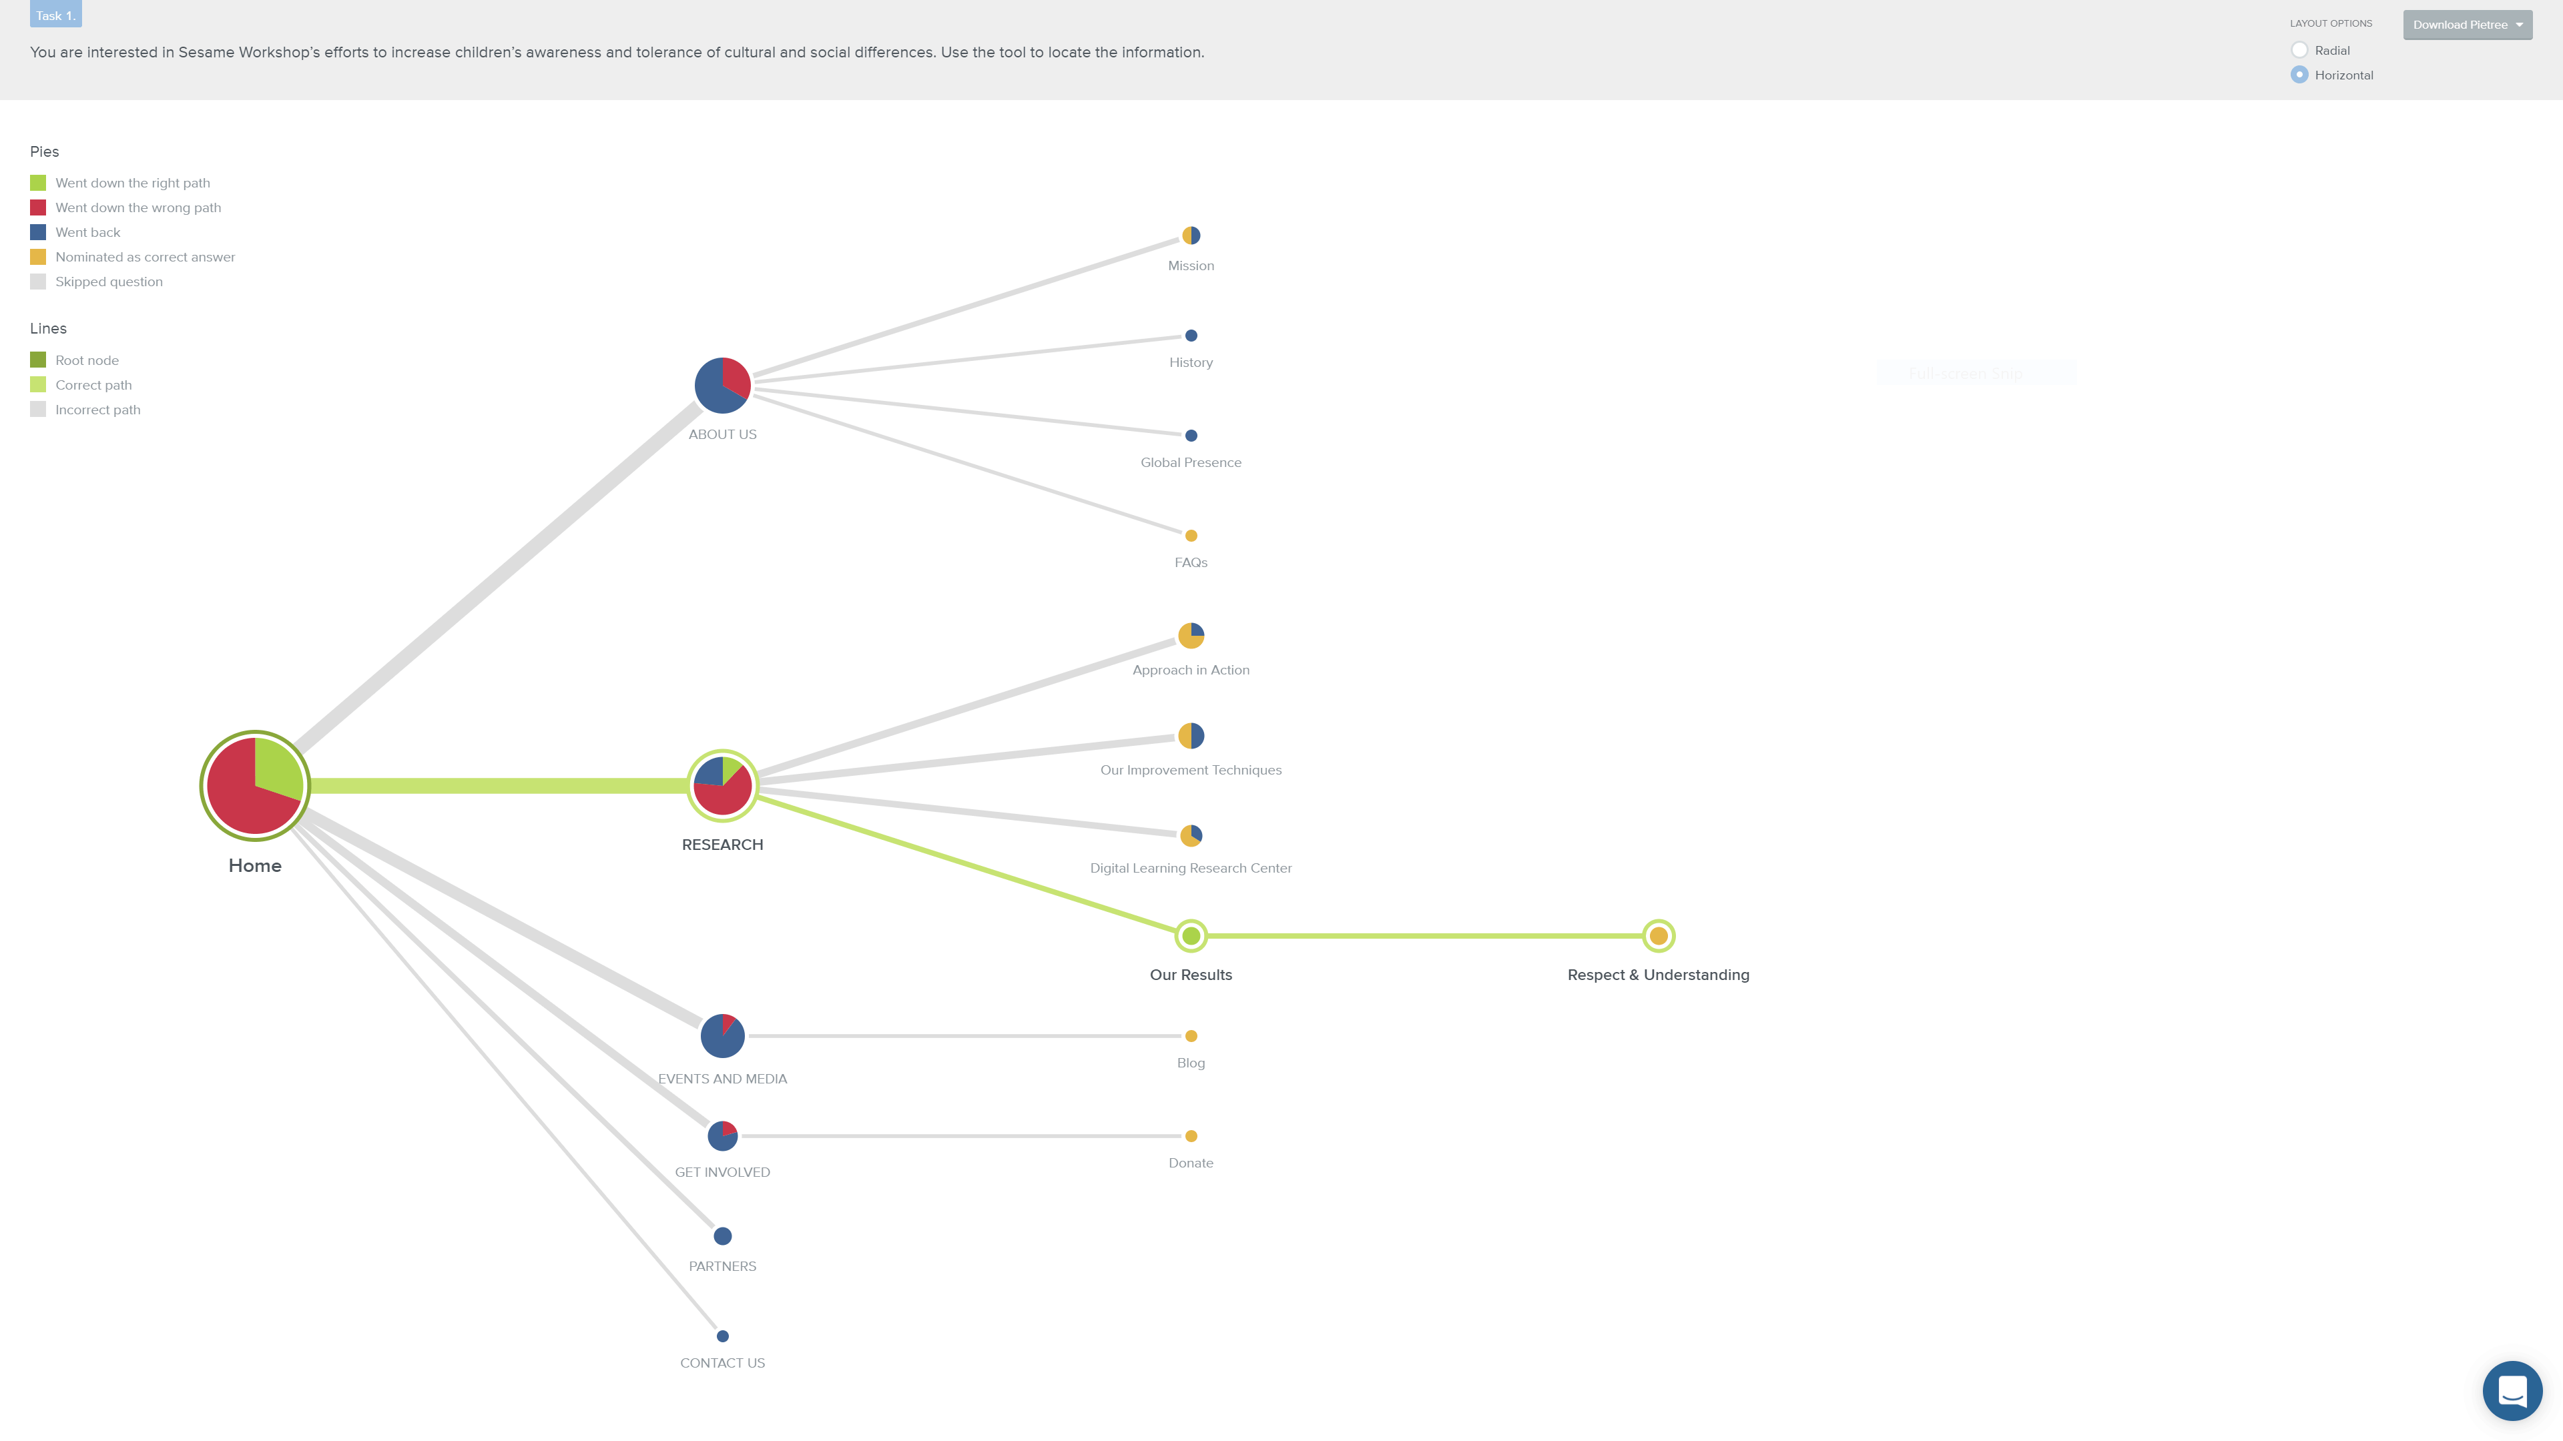Screen dimensions: 2563x1441
Task: Click the 'Went back' blue legend swatch
Action: click(38, 231)
